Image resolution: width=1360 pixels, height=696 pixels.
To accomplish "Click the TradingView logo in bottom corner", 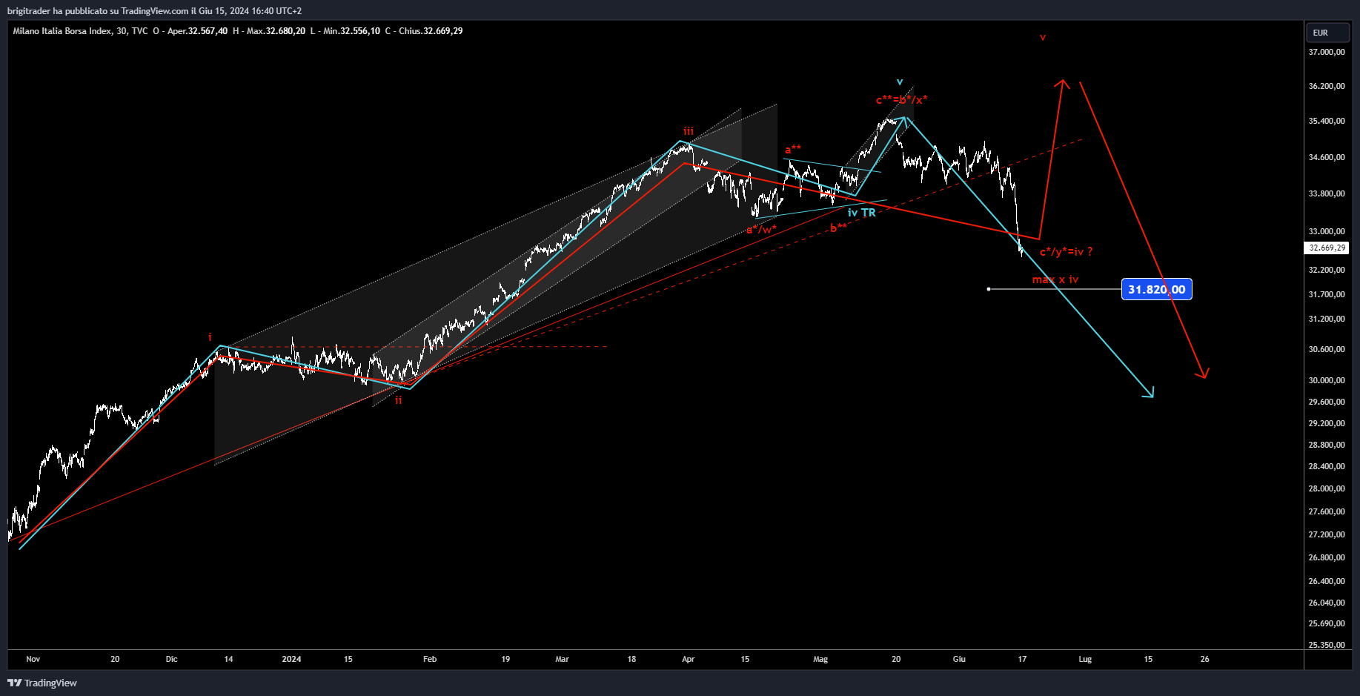I will (x=42, y=683).
